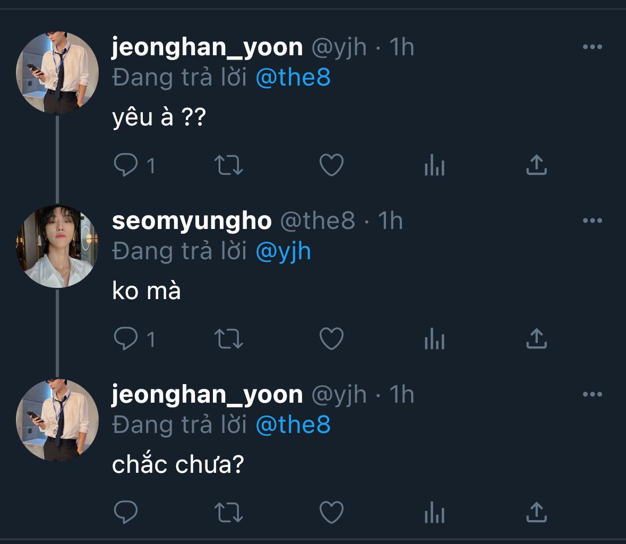Like the "chắc chưa?" tweet
Viewport: 626px width, 544px height.
point(331,512)
